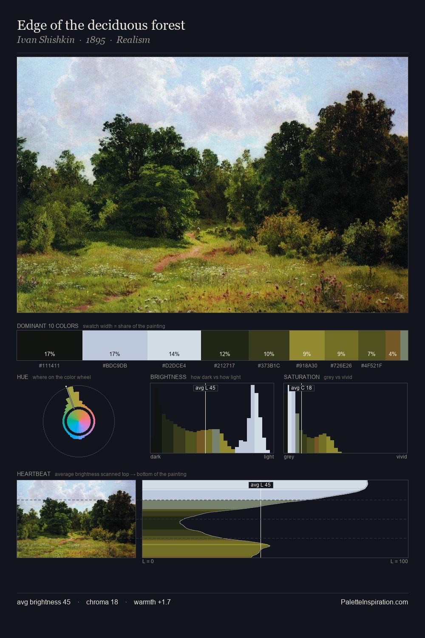Click the #111411 hex code label
Viewport: 425px width, 638px height.
tap(49, 366)
